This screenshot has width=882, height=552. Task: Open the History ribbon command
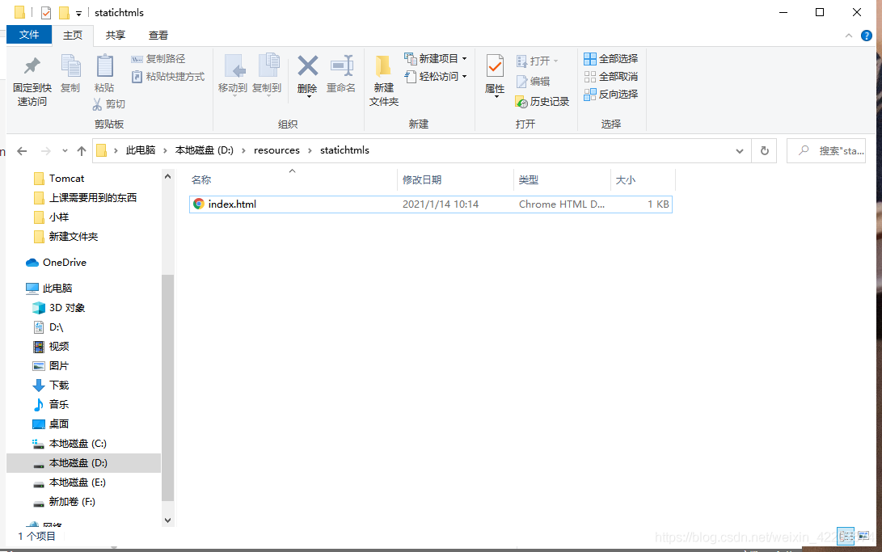tap(542, 102)
